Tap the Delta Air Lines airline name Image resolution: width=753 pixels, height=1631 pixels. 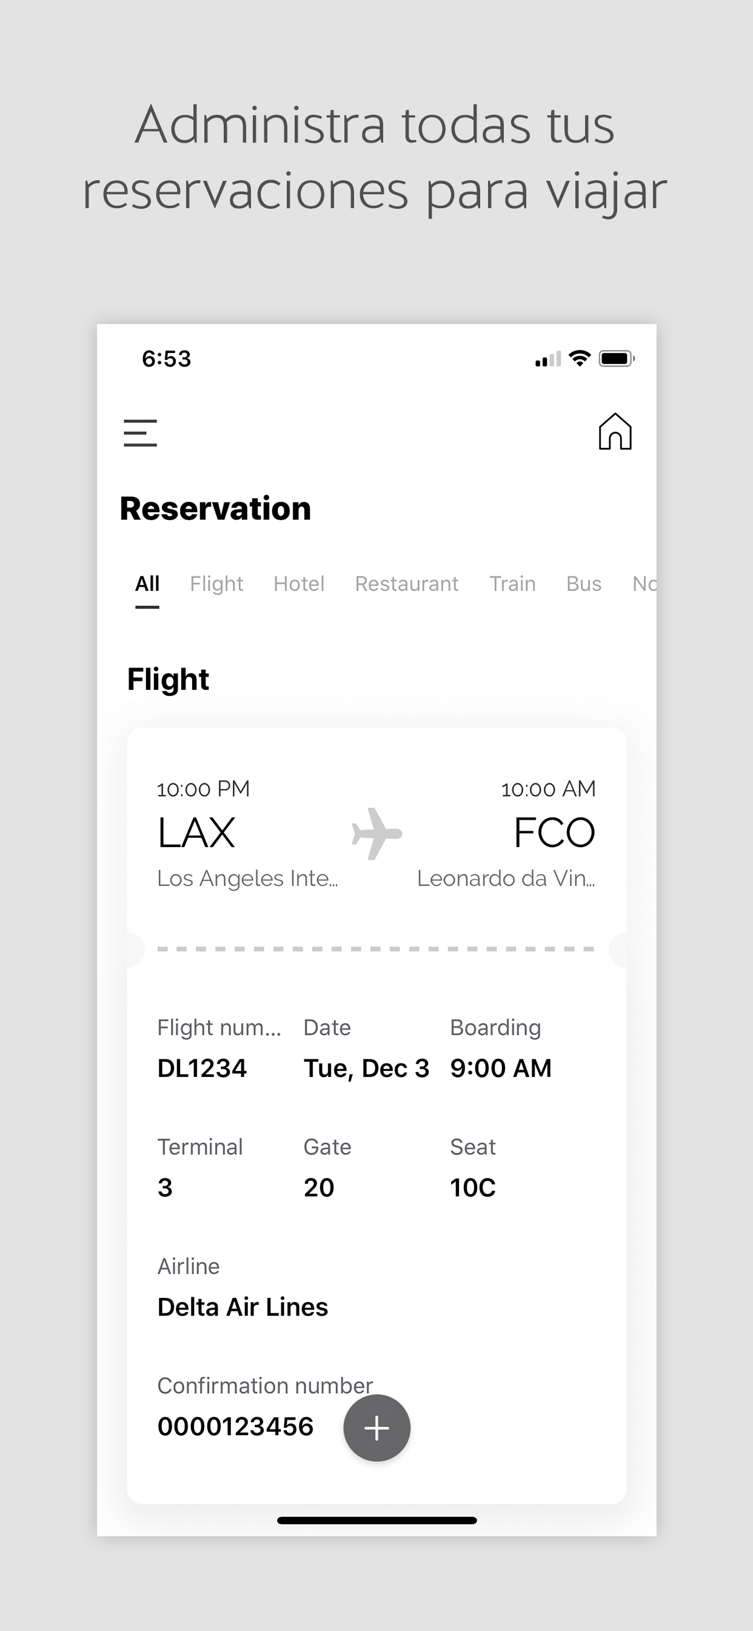pos(243,1307)
